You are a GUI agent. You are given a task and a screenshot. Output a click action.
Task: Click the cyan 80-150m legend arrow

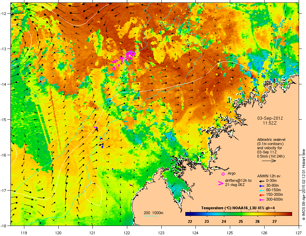click(261, 190)
